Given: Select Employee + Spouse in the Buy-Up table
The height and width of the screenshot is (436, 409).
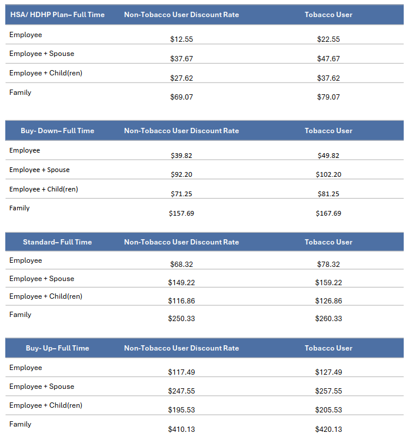Looking at the screenshot, I should (42, 387).
